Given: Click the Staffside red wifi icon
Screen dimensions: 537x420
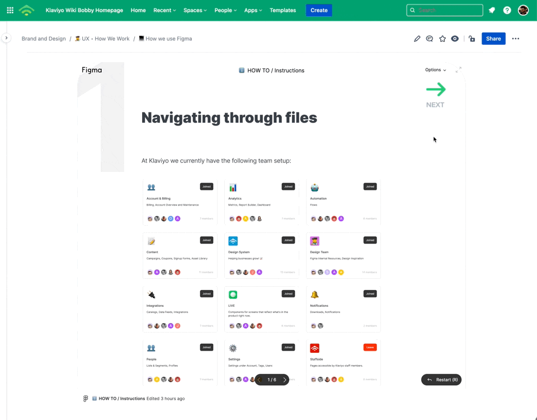Looking at the screenshot, I should [x=314, y=348].
